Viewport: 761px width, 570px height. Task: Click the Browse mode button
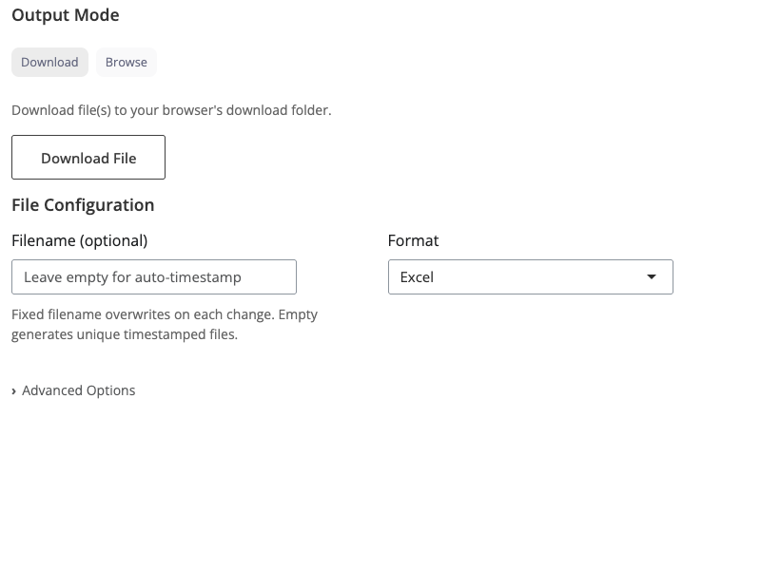click(127, 62)
